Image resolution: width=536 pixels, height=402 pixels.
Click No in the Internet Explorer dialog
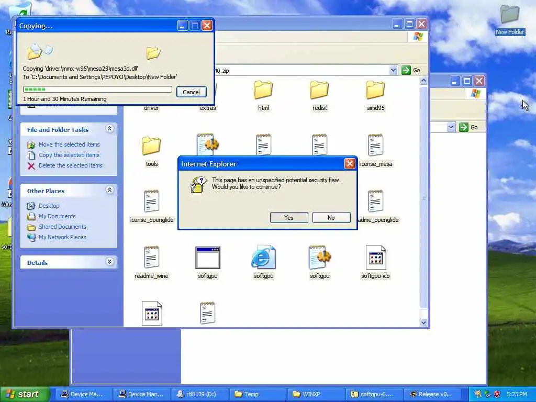pos(331,218)
